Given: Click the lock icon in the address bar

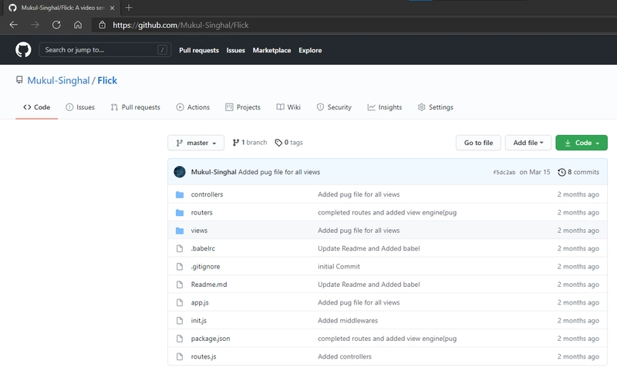Looking at the screenshot, I should [102, 25].
